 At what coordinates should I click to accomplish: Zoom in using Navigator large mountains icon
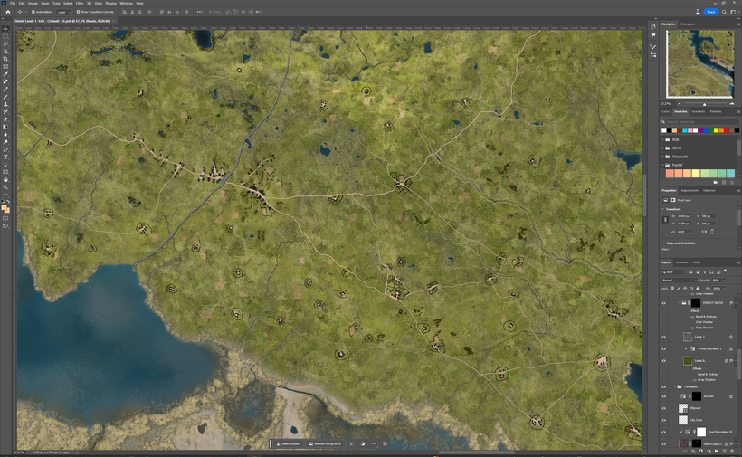(732, 103)
